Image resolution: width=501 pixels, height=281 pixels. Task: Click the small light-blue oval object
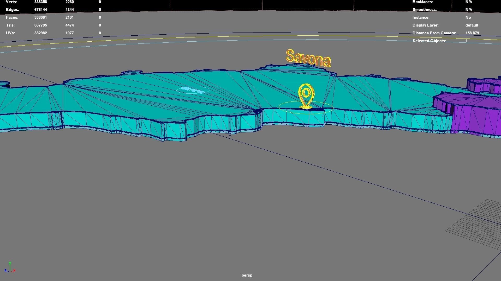coord(193,90)
